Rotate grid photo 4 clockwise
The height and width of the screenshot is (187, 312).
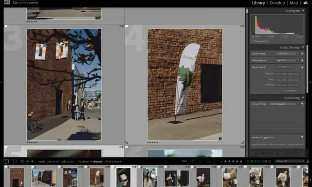(242, 143)
